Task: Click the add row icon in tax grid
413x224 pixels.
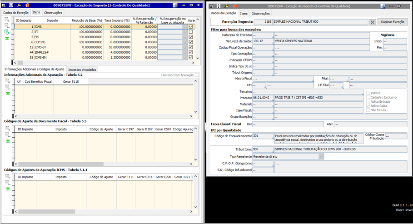Action: click(7, 20)
